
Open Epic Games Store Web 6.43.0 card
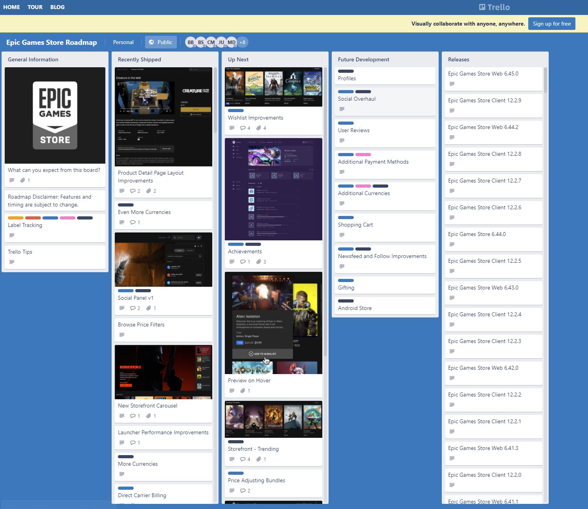point(494,293)
